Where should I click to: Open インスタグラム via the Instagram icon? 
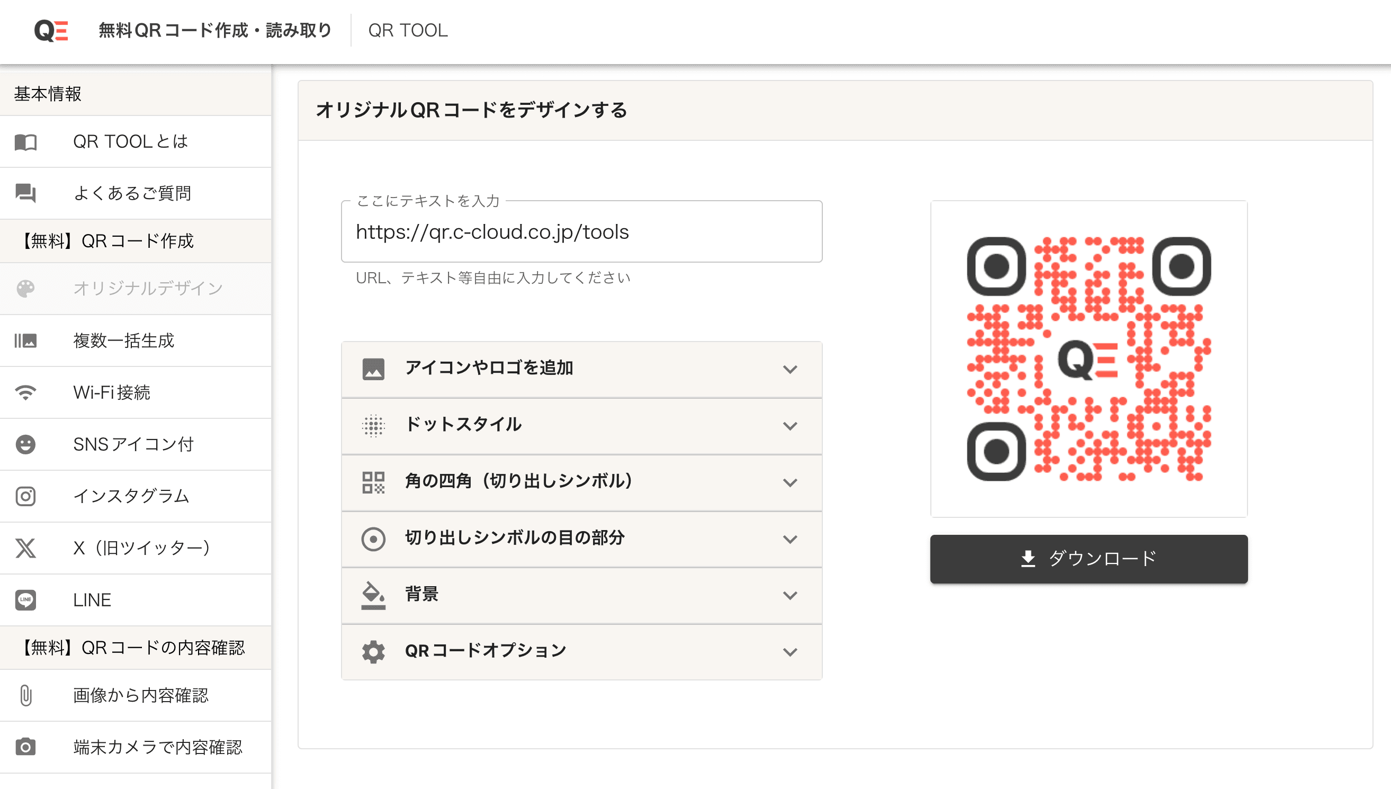tap(25, 496)
